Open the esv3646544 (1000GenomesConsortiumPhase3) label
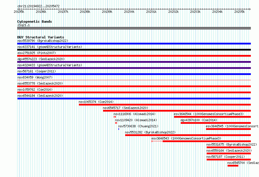 coord(209,114)
